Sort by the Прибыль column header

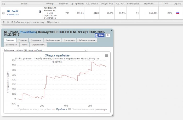149,4
